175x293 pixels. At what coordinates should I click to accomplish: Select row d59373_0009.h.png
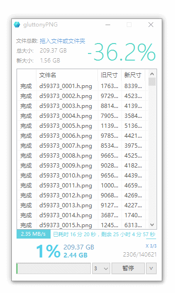(x=83, y=165)
